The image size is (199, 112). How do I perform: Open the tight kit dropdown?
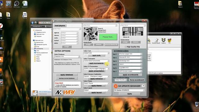coord(70,33)
